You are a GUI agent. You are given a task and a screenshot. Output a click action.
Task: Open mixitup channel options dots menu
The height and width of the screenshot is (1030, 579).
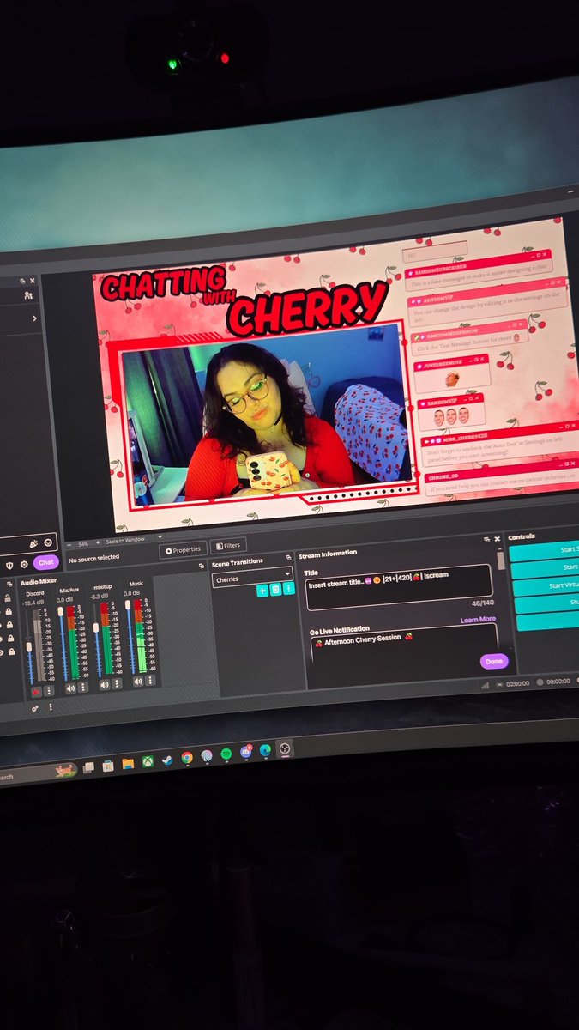[x=117, y=684]
